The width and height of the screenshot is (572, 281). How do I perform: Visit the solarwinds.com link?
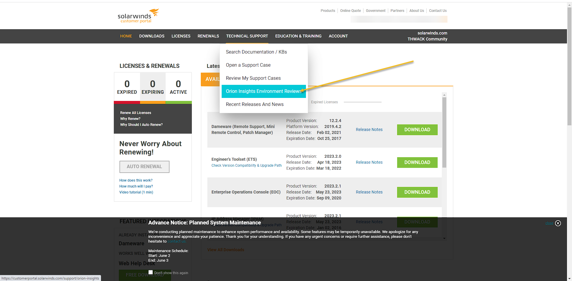coord(432,33)
